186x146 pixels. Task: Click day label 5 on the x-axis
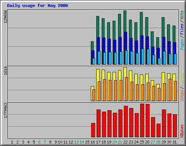coord(34,142)
